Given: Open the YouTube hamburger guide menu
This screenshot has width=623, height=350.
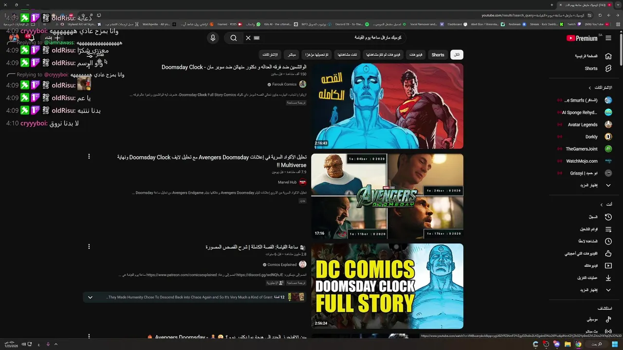Looking at the screenshot, I should coord(608,38).
